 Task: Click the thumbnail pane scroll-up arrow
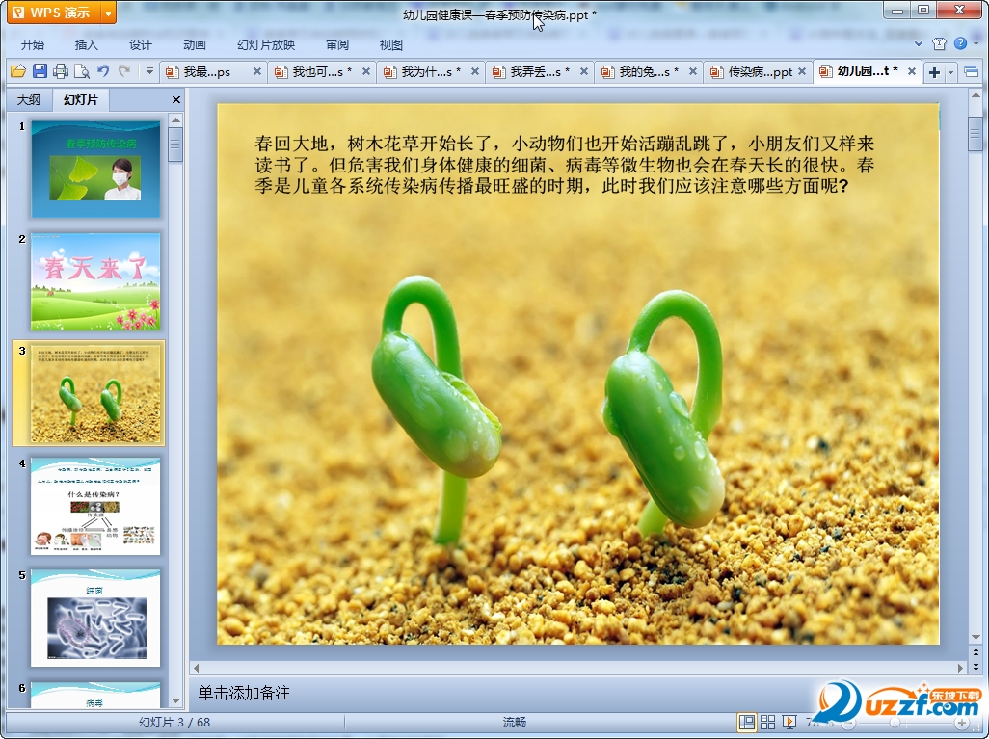tap(176, 120)
